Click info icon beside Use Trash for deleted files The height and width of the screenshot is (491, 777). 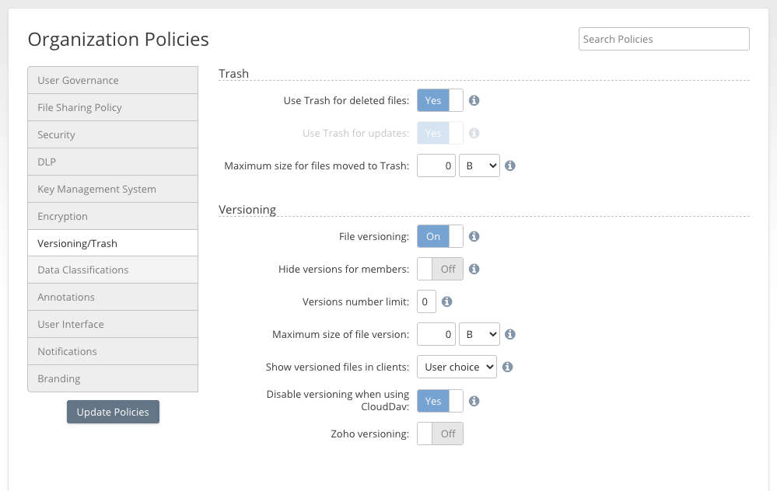(474, 100)
